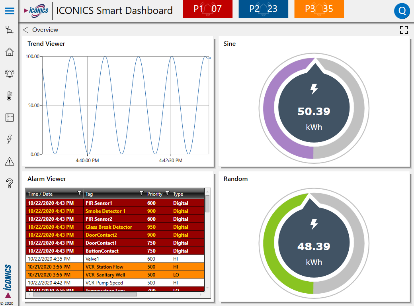This screenshot has height=306, width=414.
Task: Open the question mark help icon
Action: click(9, 183)
